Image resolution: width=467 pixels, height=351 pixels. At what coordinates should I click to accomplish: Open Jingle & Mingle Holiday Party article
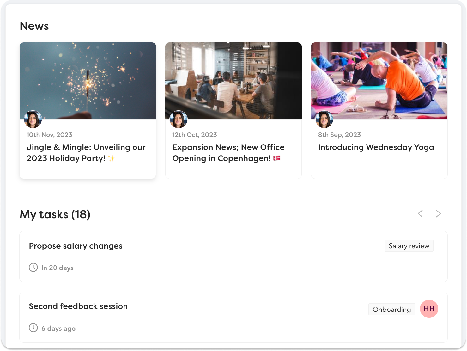click(86, 153)
